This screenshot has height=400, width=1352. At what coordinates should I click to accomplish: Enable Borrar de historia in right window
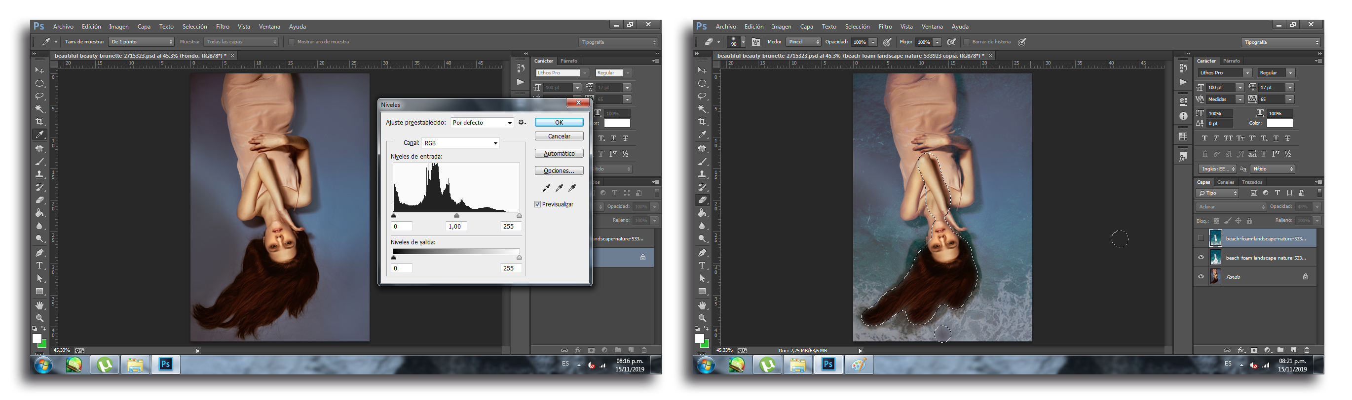[967, 42]
